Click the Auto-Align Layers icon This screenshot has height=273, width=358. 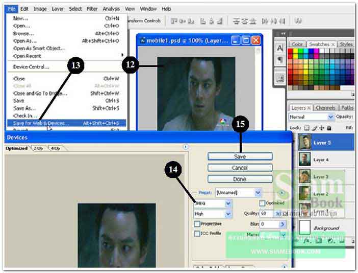pyautogui.click(x=298, y=21)
